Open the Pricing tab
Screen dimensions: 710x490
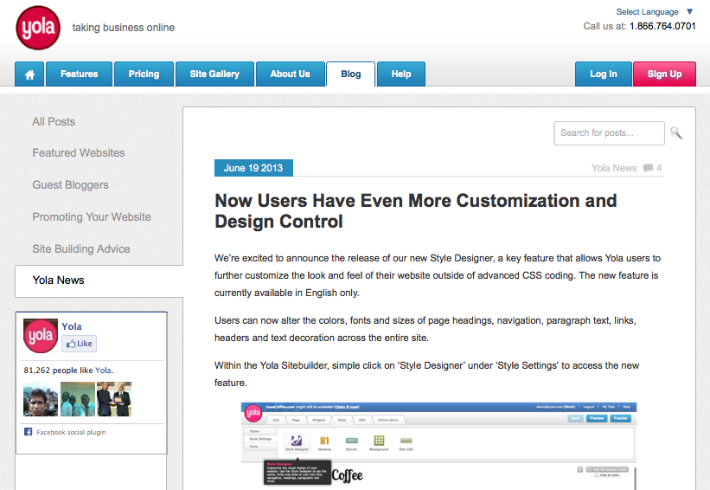pyautogui.click(x=144, y=74)
